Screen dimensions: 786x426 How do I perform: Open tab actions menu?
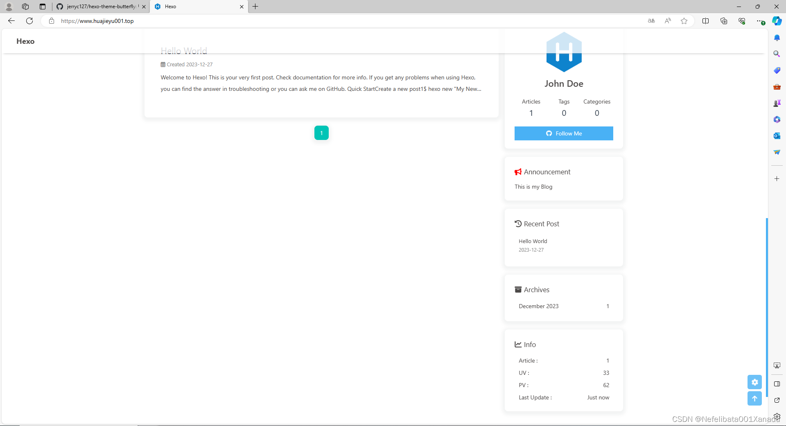click(43, 7)
